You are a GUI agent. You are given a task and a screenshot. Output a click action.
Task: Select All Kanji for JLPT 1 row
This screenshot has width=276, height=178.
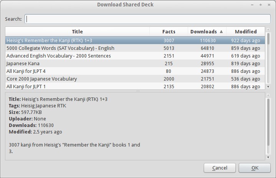(x=135, y=86)
